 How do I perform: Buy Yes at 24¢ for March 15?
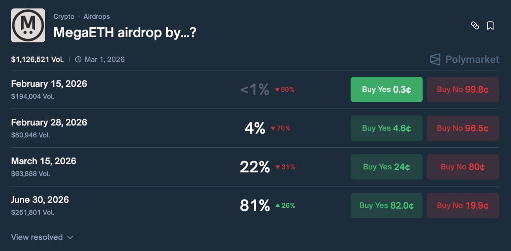pos(386,167)
